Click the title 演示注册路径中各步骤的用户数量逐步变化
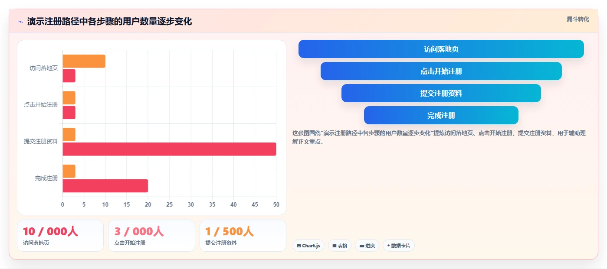The width and height of the screenshot is (607, 269). point(109,21)
